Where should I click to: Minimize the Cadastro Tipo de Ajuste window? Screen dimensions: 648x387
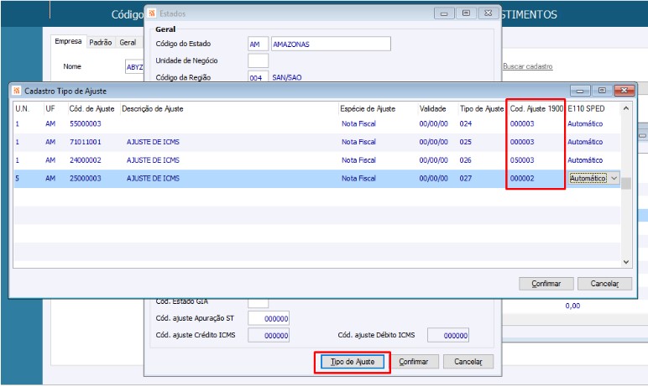point(580,91)
